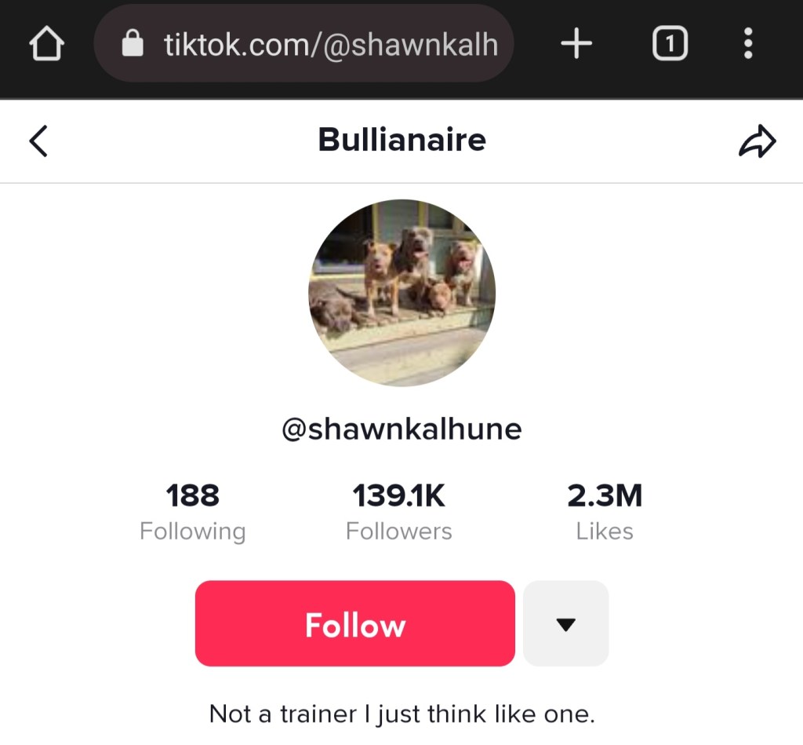Viewport: 803px width, 745px height.
Task: Tap the 2.3M Likes count
Action: [605, 511]
